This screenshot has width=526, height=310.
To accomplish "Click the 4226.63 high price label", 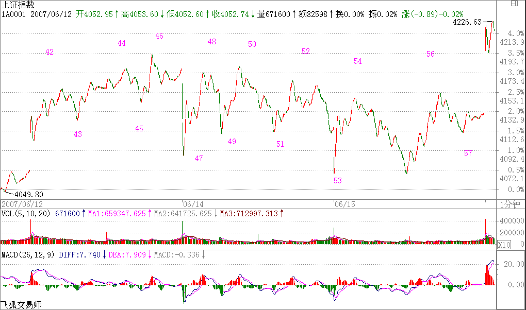I will [x=467, y=23].
